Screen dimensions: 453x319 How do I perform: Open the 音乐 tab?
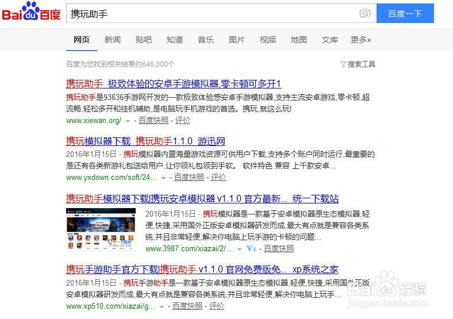[x=206, y=40]
